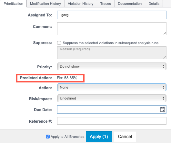This screenshot has height=143, width=171.
Task: Open the Risk/Impact dropdown set to Undefined
Action: [x=112, y=98]
